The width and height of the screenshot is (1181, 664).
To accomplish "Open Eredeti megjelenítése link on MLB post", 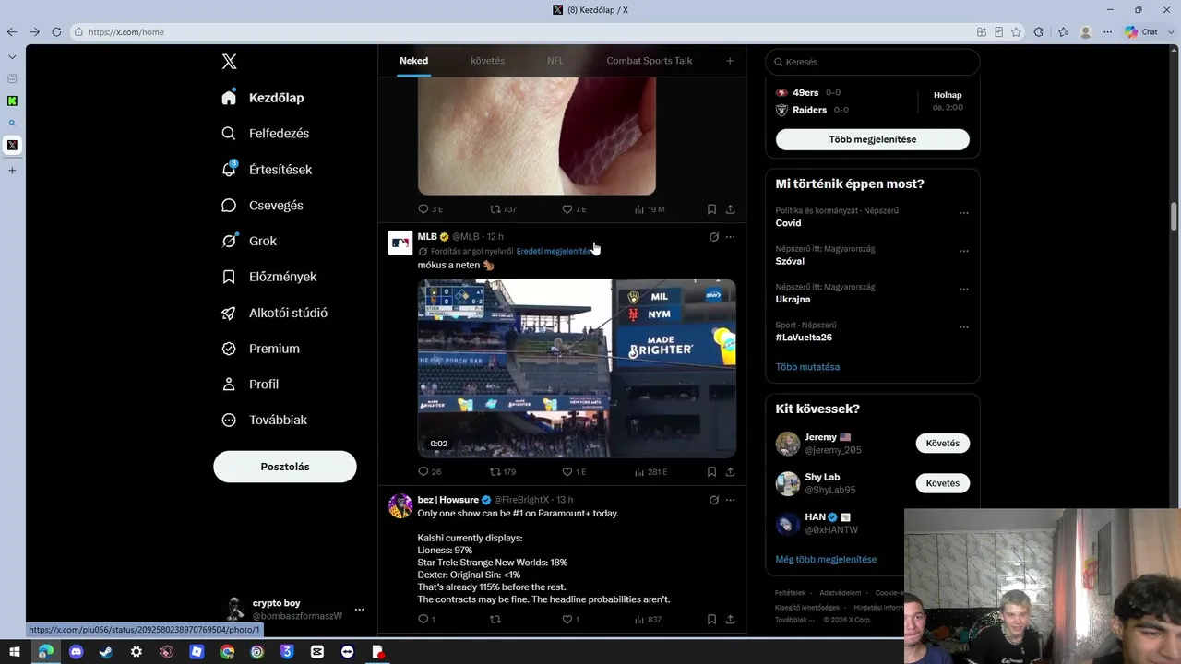I will 554,251.
